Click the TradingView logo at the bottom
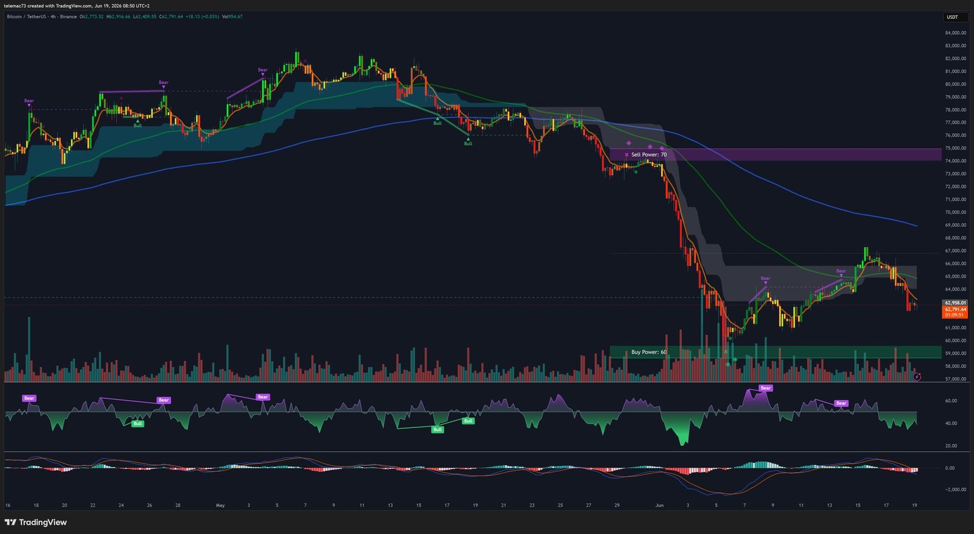This screenshot has height=534, width=974. click(x=36, y=522)
